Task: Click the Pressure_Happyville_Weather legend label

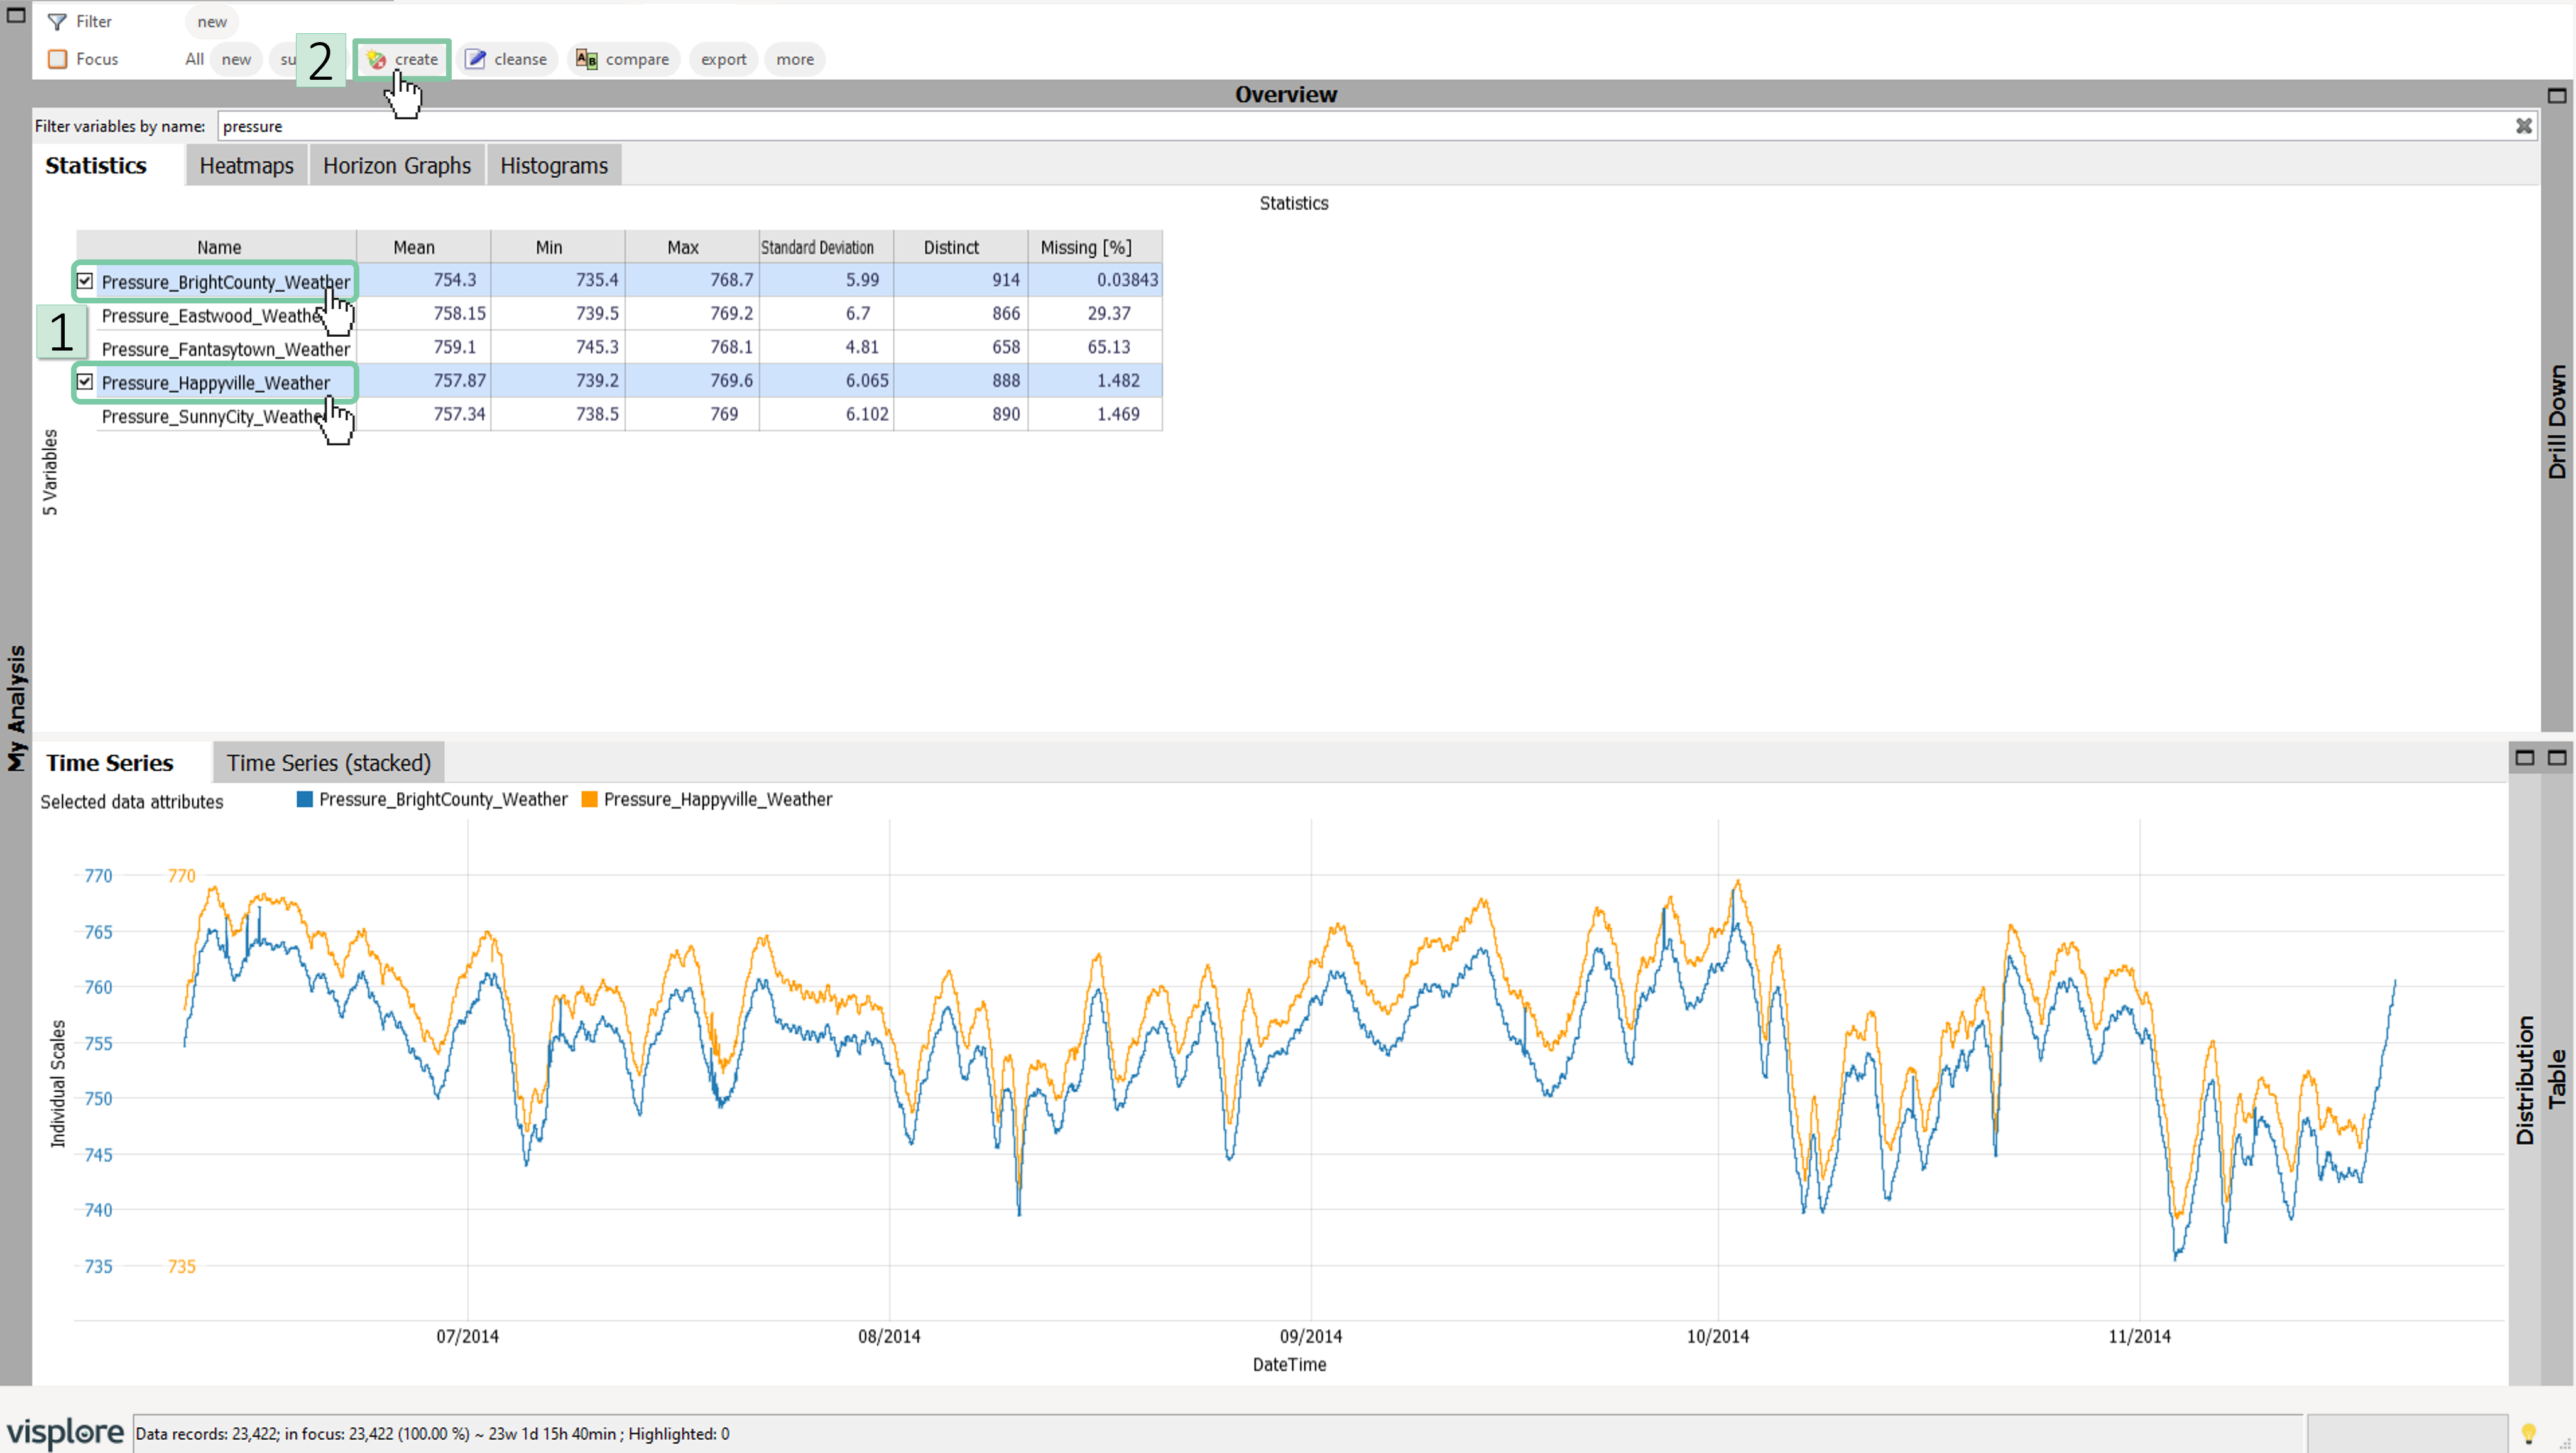Action: 718,799
